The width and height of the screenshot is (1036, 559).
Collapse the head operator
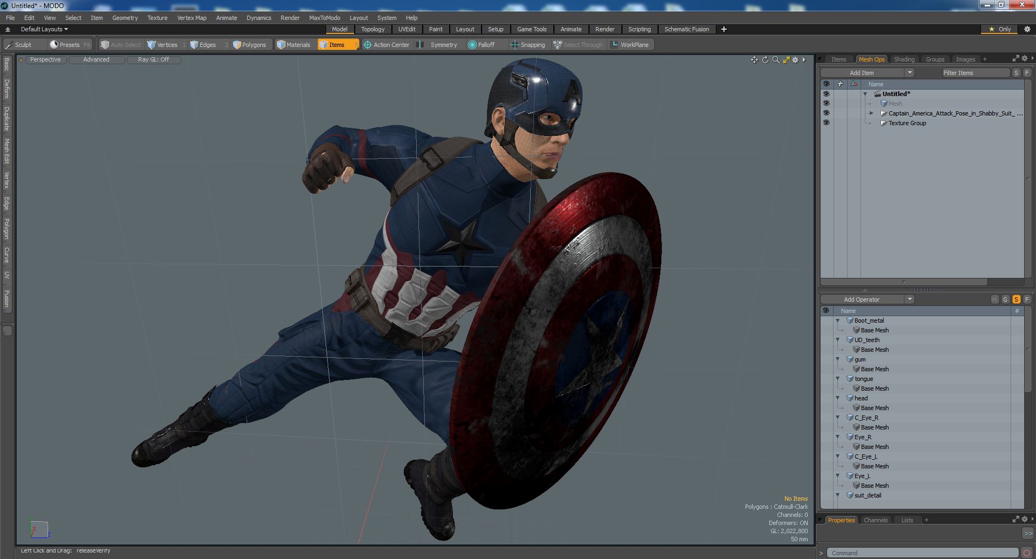[838, 398]
